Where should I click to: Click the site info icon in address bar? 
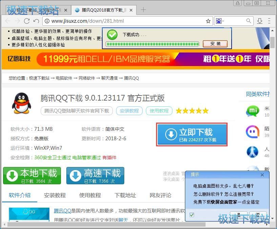(47, 21)
